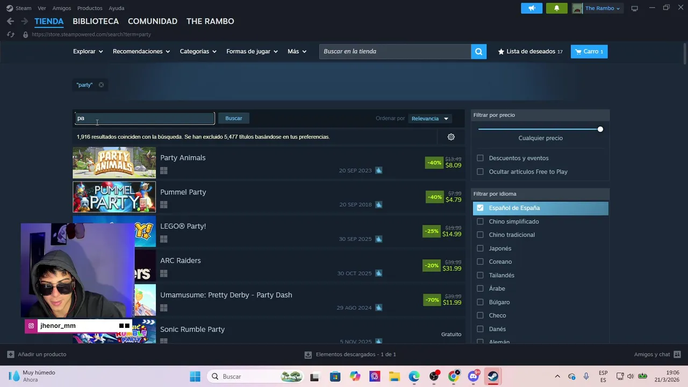The image size is (688, 387).
Task: Click the Buscar en la tienda field
Action: click(395, 52)
